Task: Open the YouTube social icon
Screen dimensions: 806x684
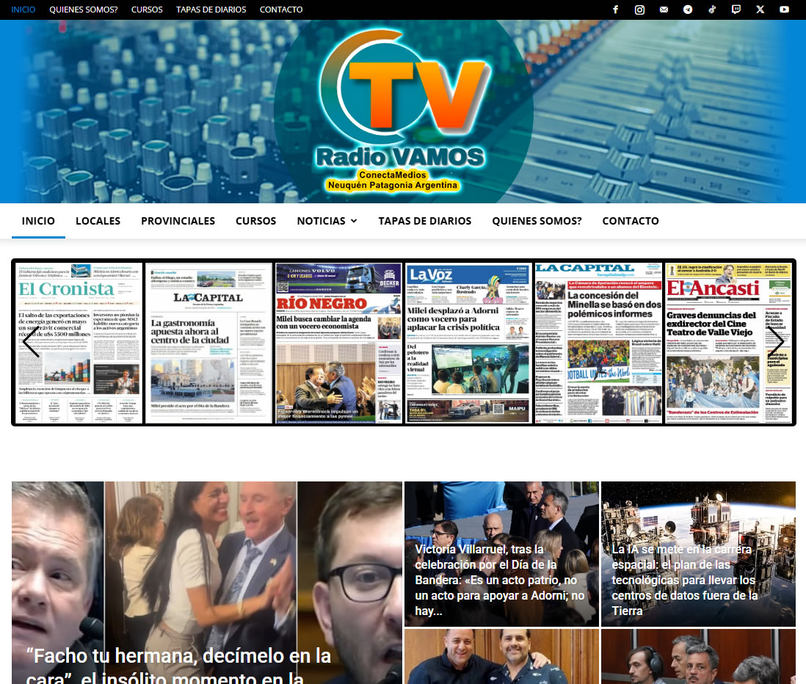Action: (x=785, y=10)
